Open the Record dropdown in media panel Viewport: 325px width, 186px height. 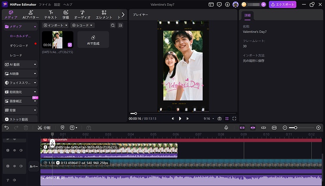click(82, 25)
